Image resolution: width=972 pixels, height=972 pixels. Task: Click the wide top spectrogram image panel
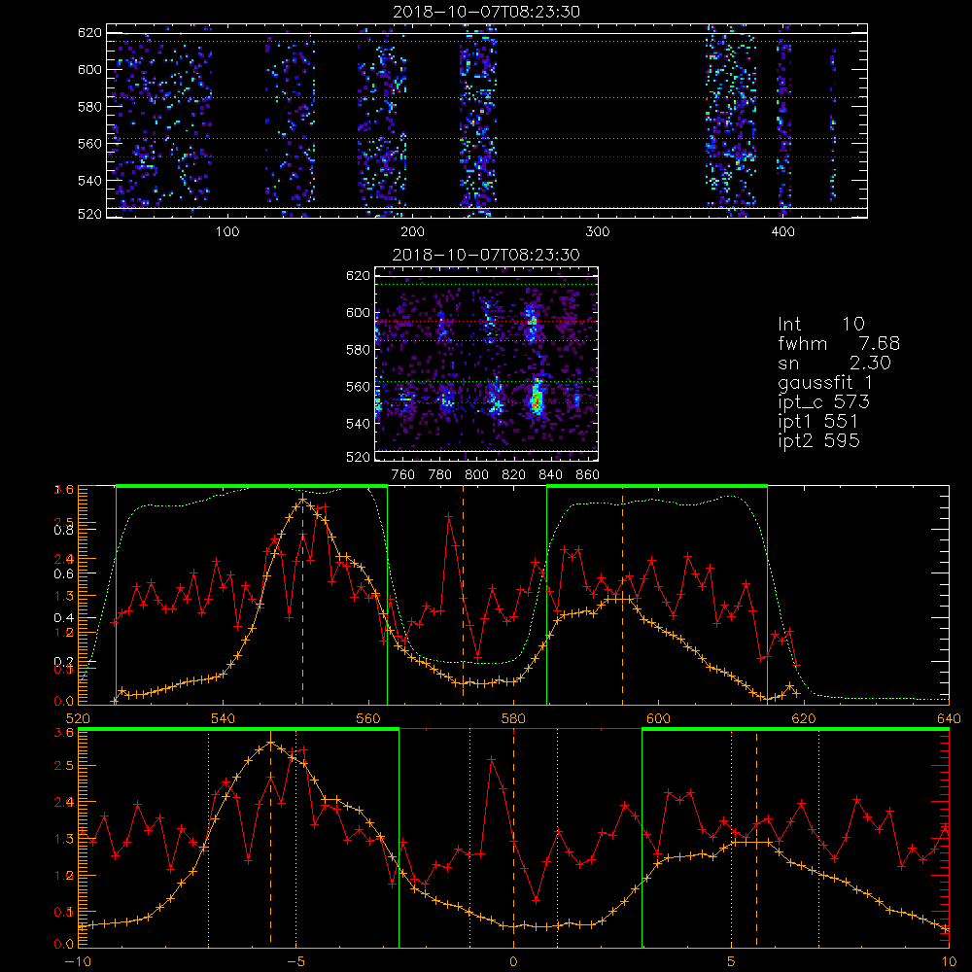[487, 121]
